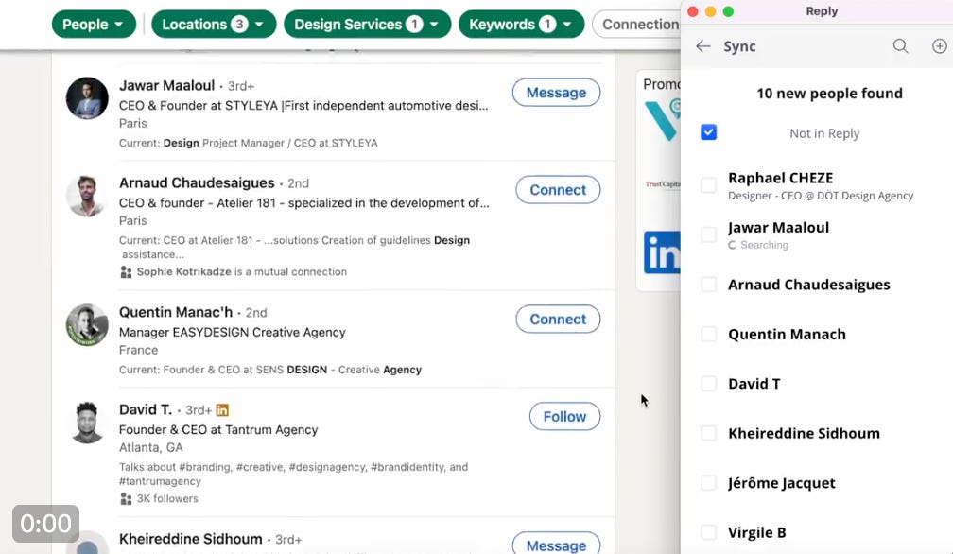Click Sophie Kotrikadze mutual connection link
953x554 pixels.
point(184,272)
